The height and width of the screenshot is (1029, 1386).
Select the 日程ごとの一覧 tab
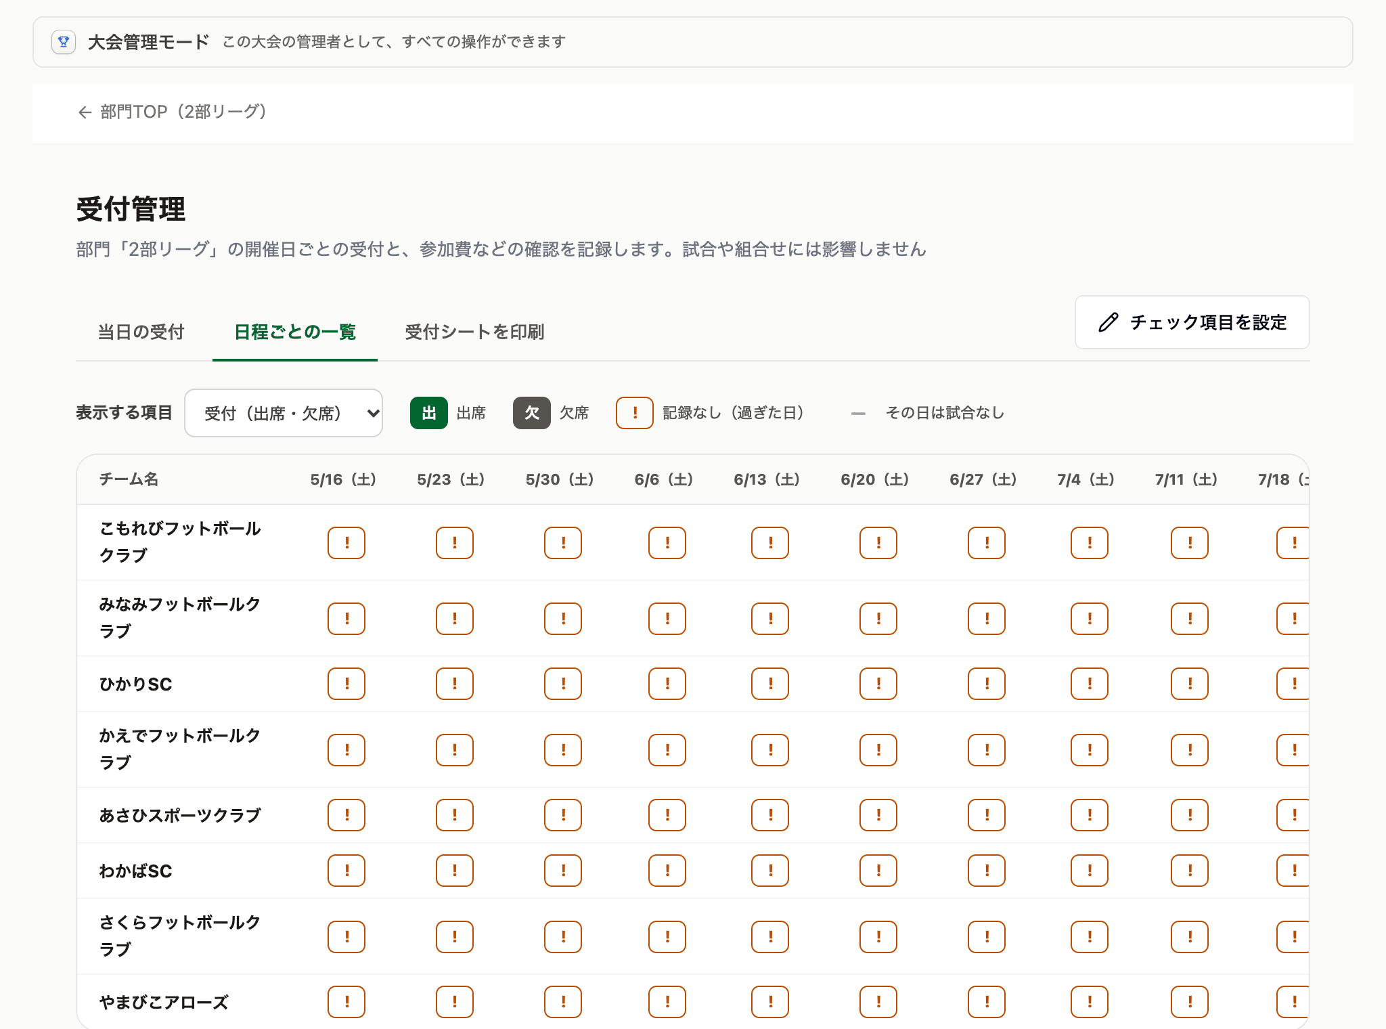click(x=295, y=332)
